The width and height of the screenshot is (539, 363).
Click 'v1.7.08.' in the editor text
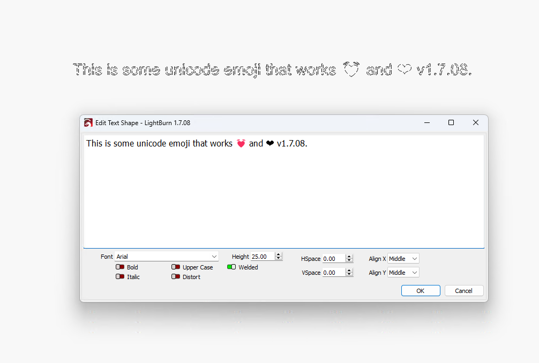292,143
